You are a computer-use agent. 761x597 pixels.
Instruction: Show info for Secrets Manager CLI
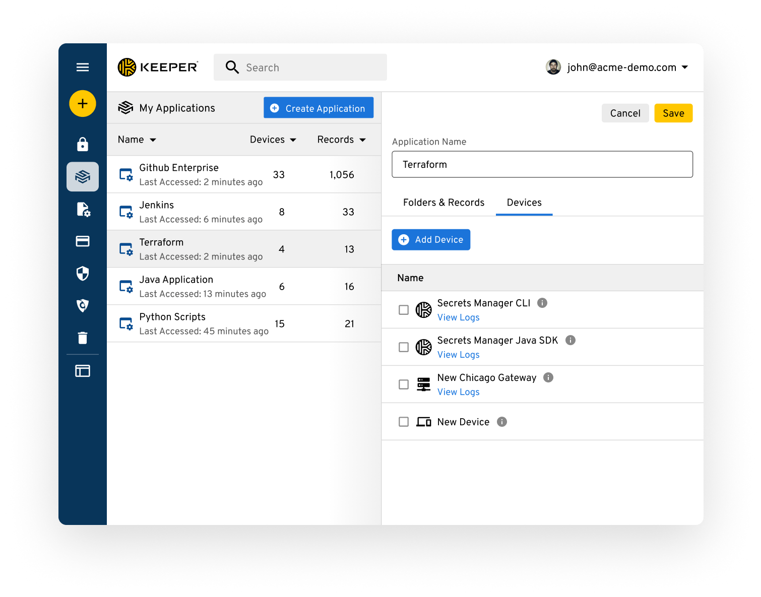[542, 303]
